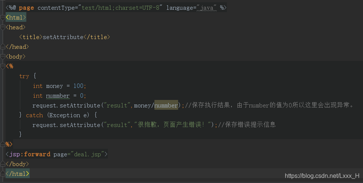Image resolution: width=363 pixels, height=183 pixels.
Task: Toggle the fold marker beside closing </html> tag
Action: [x=3, y=174]
